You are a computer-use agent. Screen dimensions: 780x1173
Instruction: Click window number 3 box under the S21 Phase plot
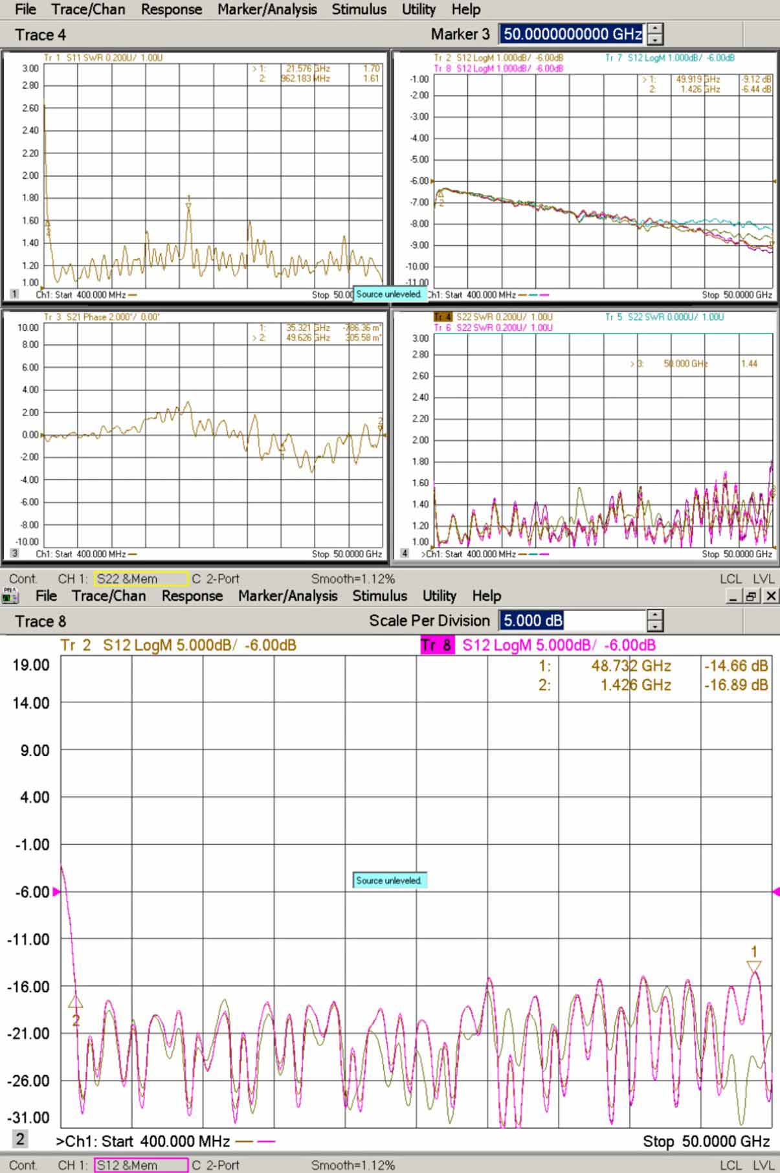[x=14, y=553]
